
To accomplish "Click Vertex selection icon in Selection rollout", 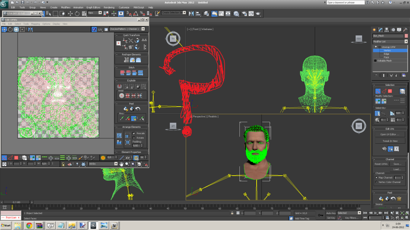I will [378, 91].
